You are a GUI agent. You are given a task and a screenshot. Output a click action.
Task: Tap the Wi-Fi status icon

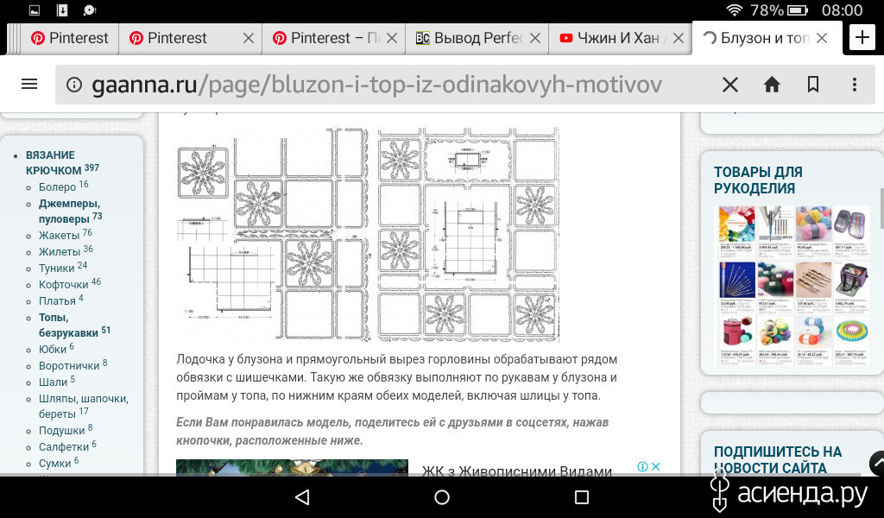pyautogui.click(x=735, y=10)
